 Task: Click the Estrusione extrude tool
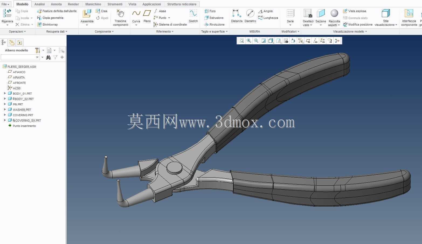point(214,18)
